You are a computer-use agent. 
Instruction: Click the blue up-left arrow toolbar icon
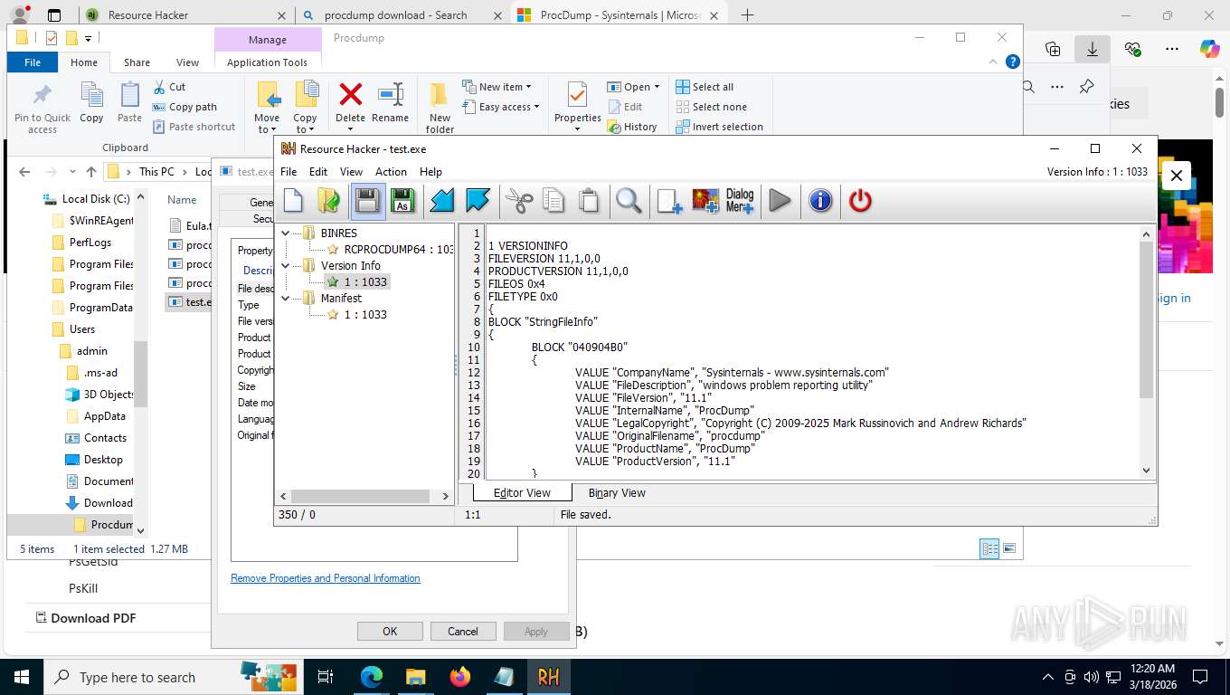tap(478, 201)
